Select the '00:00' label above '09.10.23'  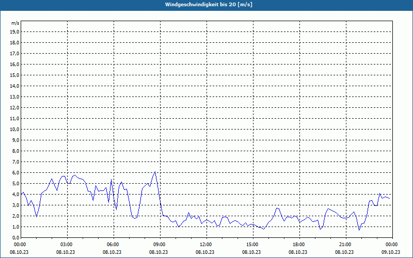392,245
